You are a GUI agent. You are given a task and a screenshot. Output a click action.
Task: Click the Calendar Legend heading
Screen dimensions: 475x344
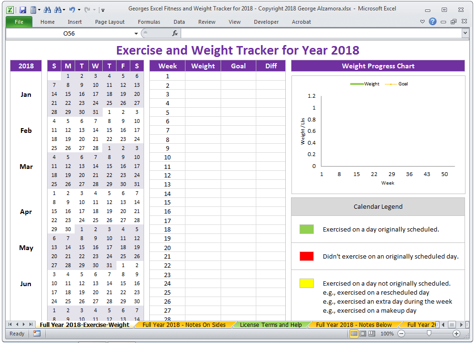(378, 207)
